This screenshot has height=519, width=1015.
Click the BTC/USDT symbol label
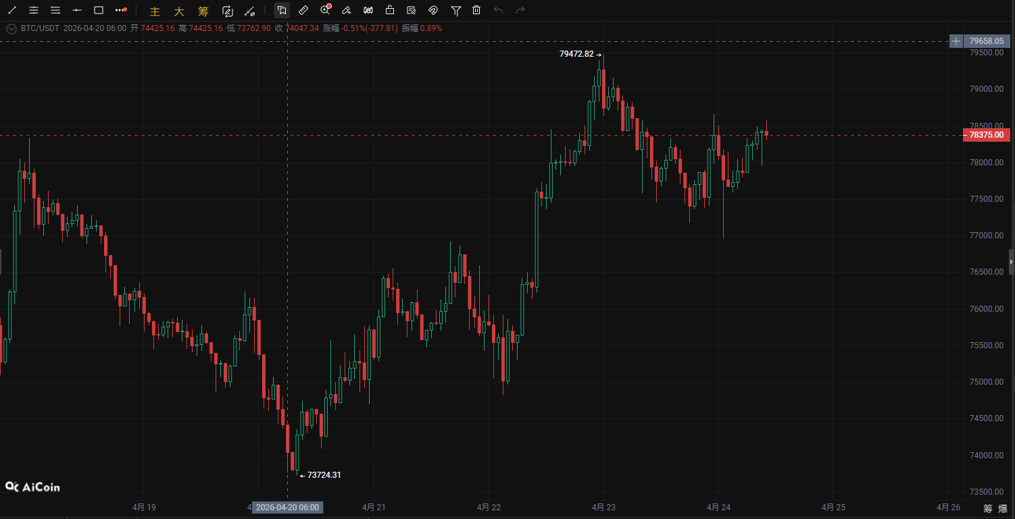(39, 28)
